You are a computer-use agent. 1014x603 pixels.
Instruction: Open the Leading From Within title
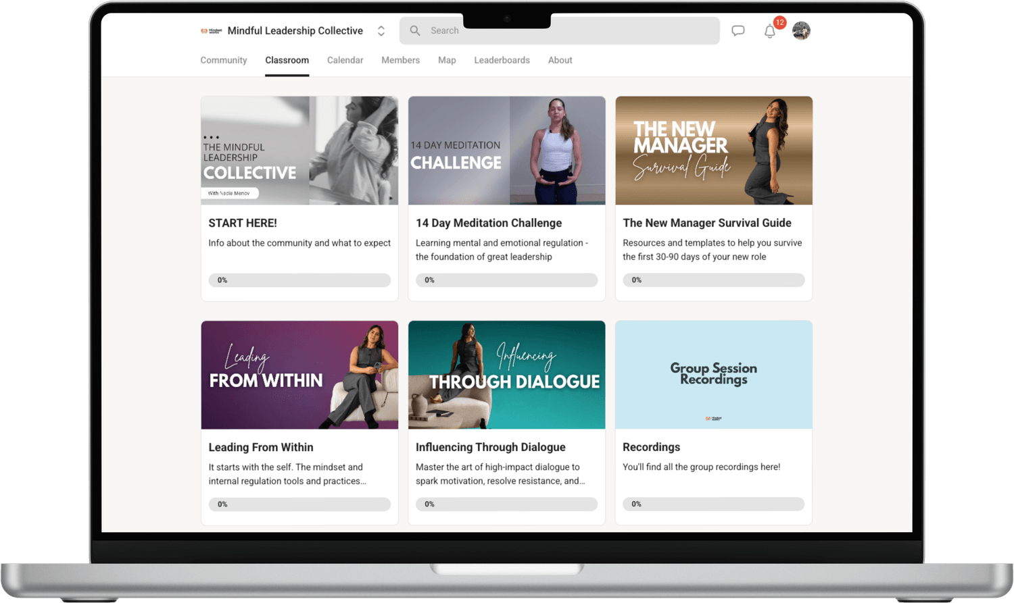pyautogui.click(x=261, y=447)
